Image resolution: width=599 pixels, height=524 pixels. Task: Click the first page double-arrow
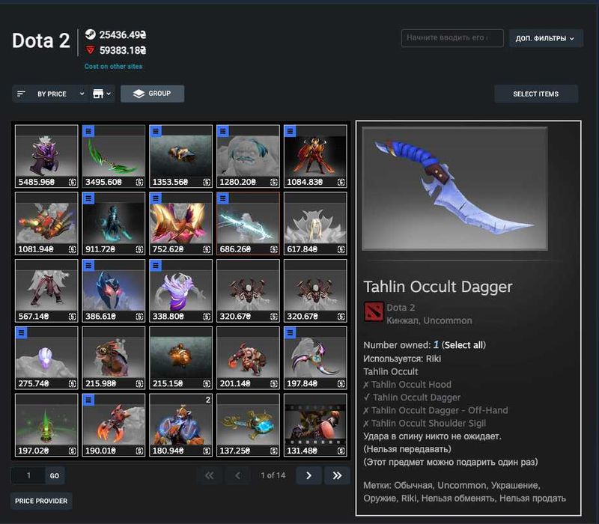pyautogui.click(x=210, y=475)
